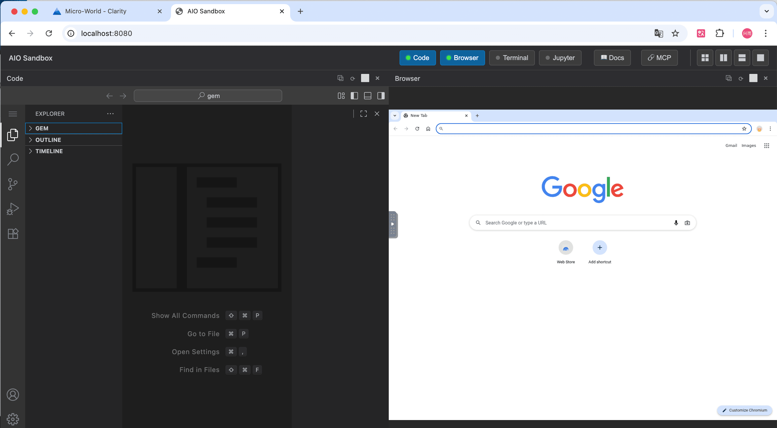Open the Search view in activity bar
The width and height of the screenshot is (777, 428).
pyautogui.click(x=13, y=159)
